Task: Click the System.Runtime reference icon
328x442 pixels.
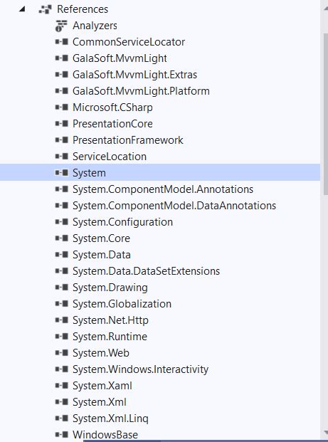Action: (x=62, y=336)
